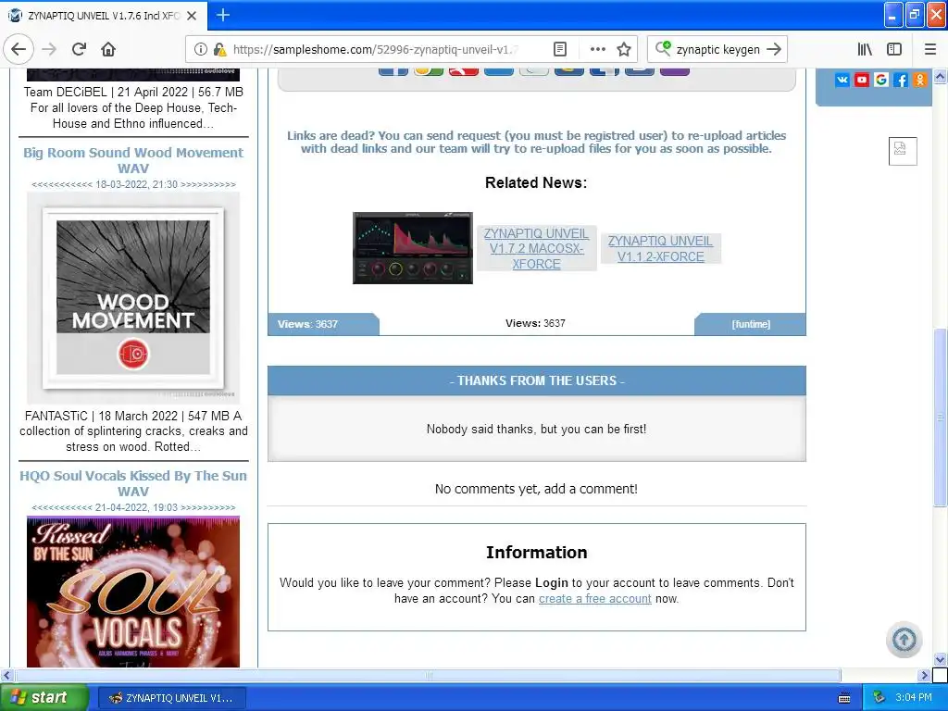Viewport: 948px width, 711px height.
Task: Open the Firefox hamburger menu
Action: coord(930,49)
